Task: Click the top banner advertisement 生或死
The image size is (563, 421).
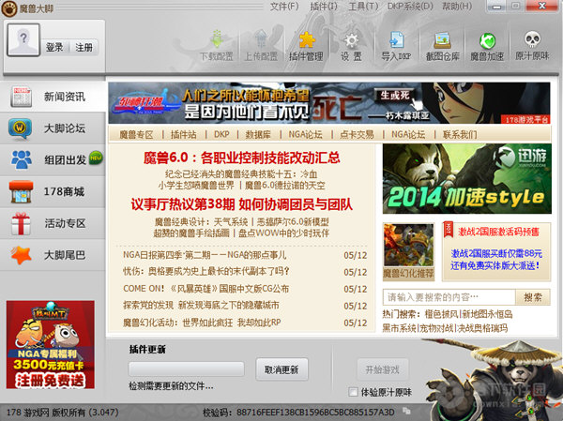Action: 329,103
